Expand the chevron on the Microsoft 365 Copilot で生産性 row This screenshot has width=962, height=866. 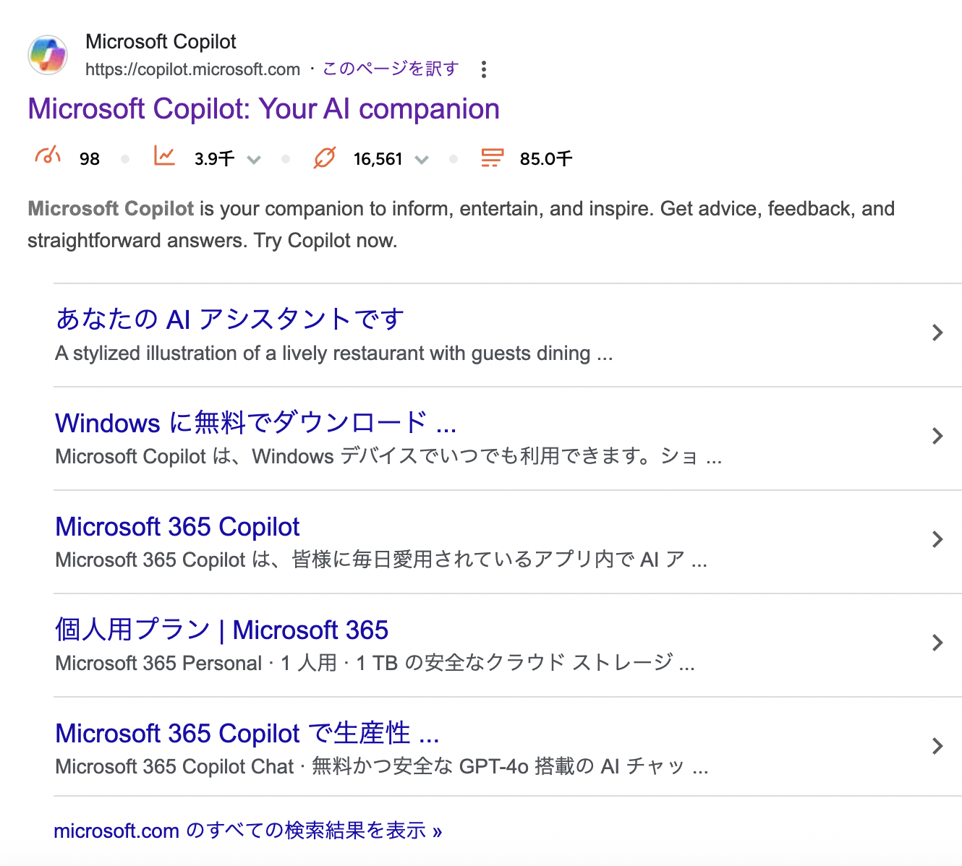click(937, 746)
